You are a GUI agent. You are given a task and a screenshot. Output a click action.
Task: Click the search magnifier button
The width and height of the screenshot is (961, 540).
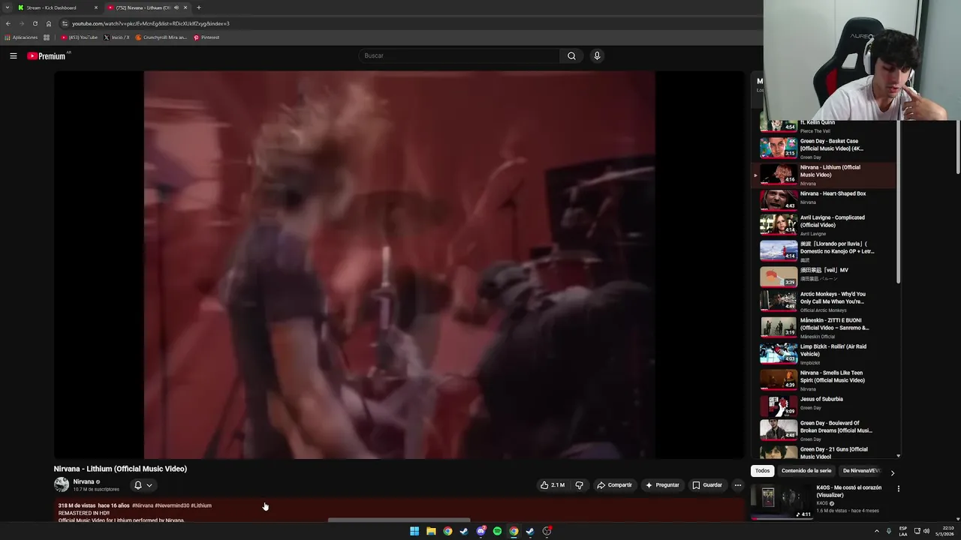(571, 55)
